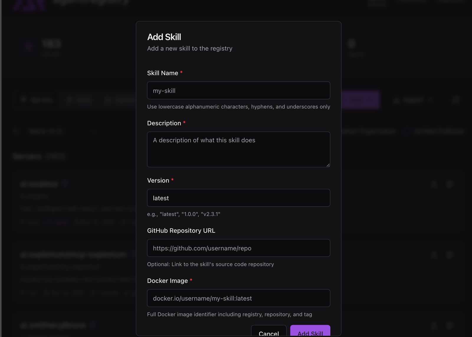The height and width of the screenshot is (337, 472).
Task: Open the blurred Import dropdown behind dialog
Action: click(413, 100)
